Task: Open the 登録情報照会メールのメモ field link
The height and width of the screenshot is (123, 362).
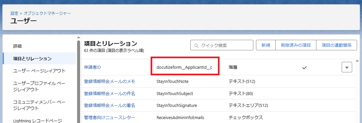Action: coord(110,81)
